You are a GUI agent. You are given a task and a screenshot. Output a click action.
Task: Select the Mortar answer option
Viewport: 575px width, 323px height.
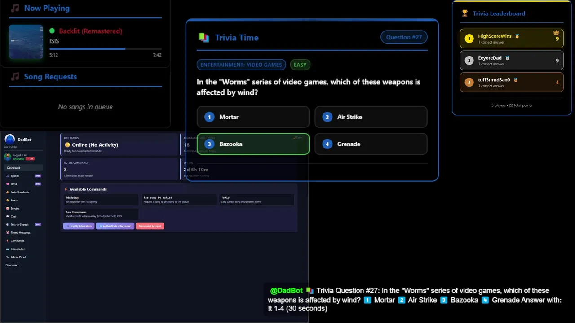[253, 117]
